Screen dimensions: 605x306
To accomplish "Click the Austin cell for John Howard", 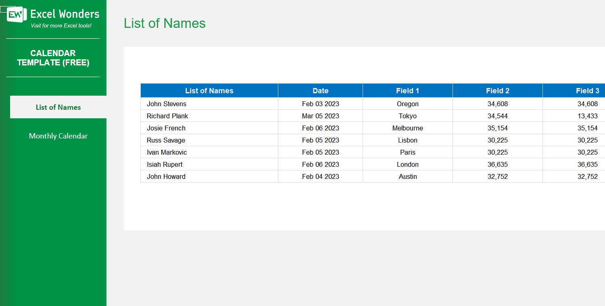I will click(x=407, y=176).
